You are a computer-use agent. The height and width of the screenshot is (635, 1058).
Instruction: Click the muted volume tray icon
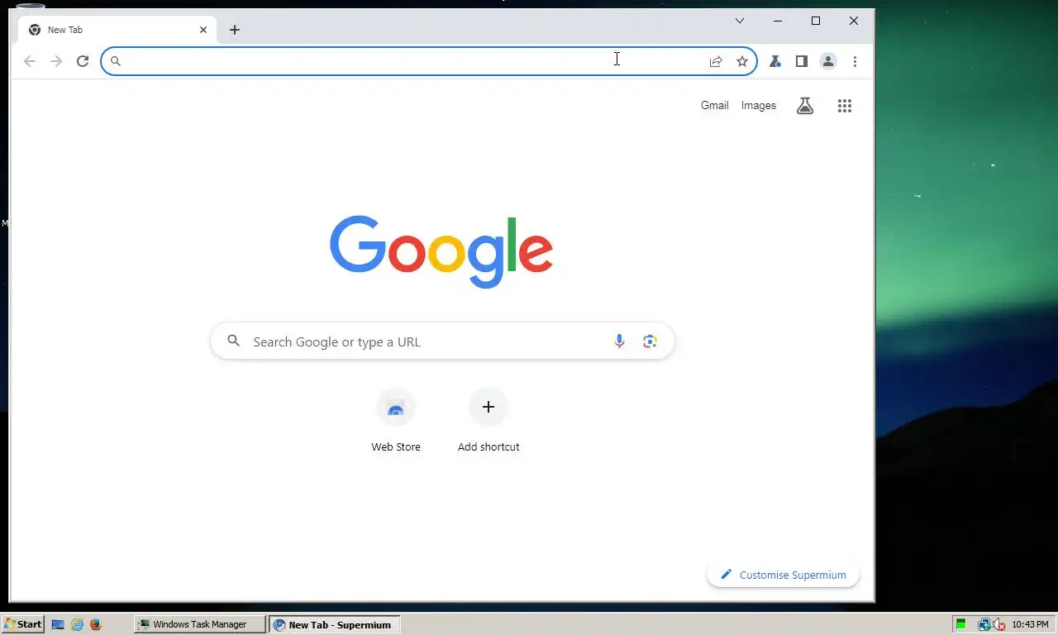(999, 624)
